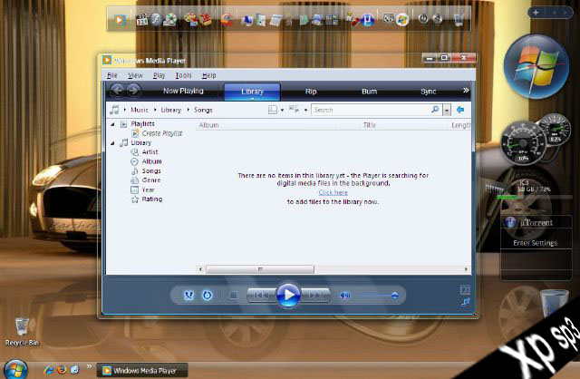Open the Sync tab
This screenshot has height=379, width=580.
click(429, 92)
